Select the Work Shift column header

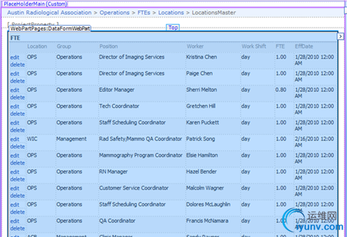(x=254, y=47)
